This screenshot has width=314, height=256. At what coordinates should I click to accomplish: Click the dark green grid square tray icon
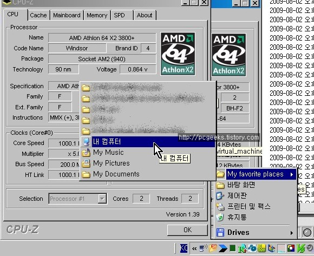pos(232,248)
